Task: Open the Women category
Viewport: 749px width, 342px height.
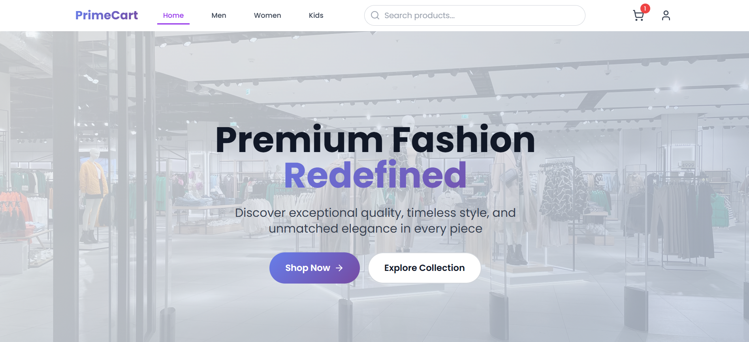Action: pyautogui.click(x=267, y=15)
